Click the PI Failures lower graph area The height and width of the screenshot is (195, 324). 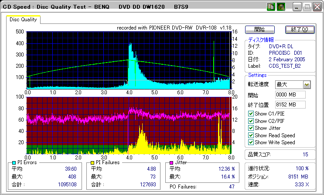(x=128, y=125)
